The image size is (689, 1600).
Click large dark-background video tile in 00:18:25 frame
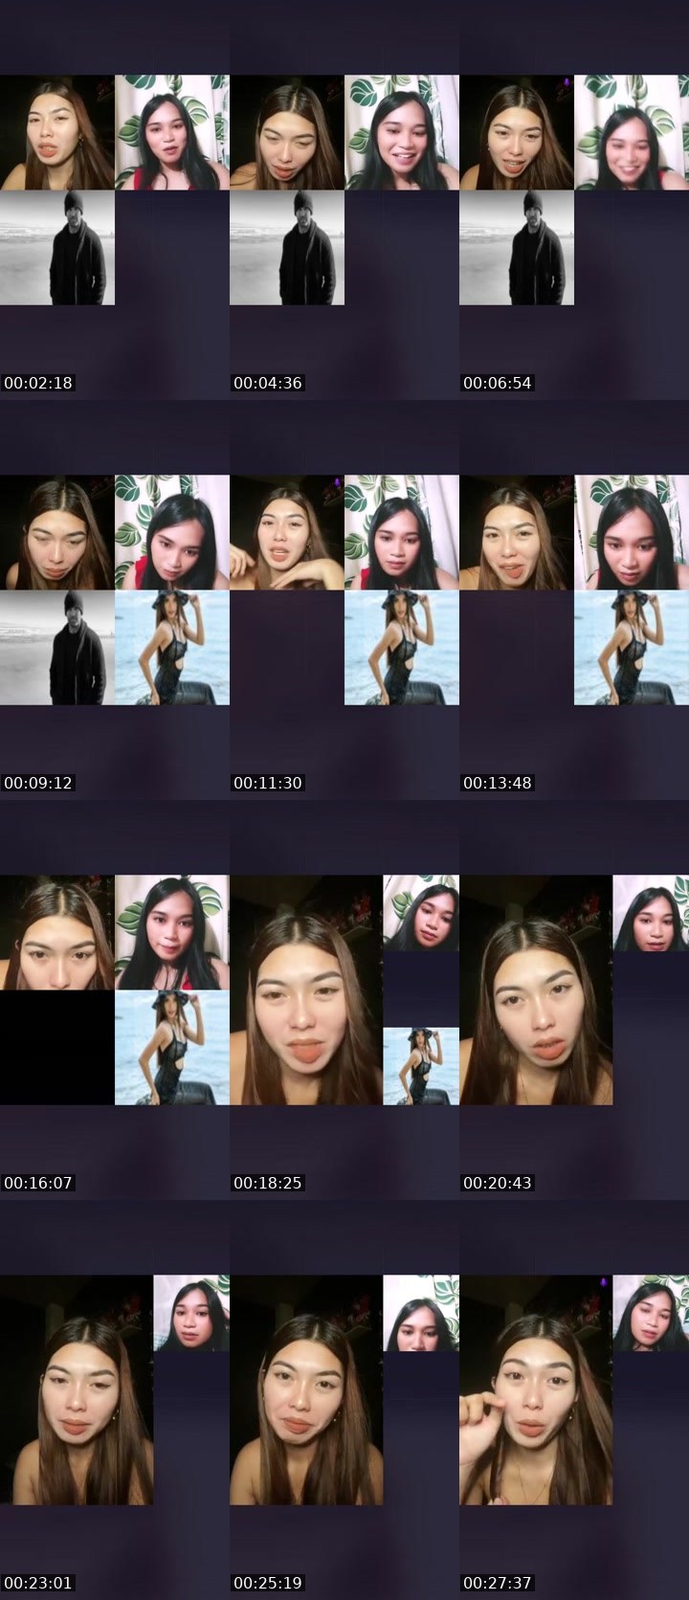[306, 989]
